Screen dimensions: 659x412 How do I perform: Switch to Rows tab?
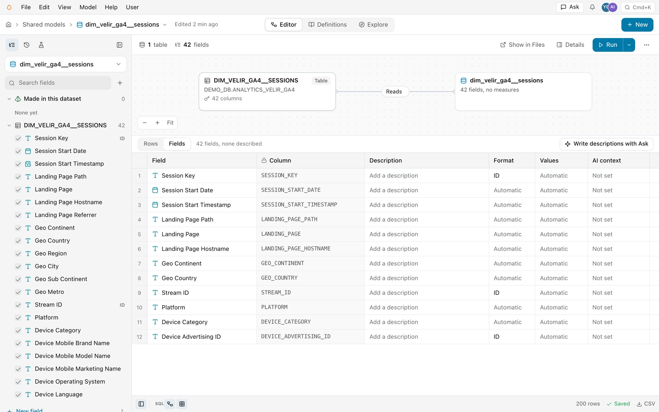[x=151, y=144]
